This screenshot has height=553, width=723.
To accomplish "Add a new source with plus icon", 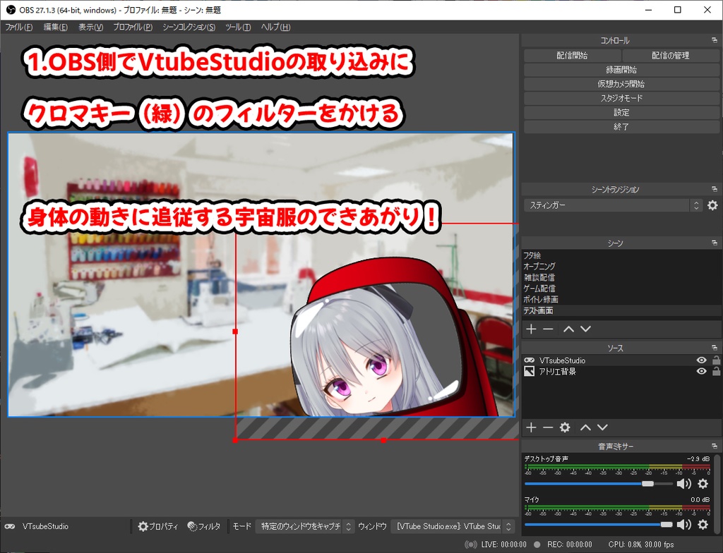I will (531, 427).
